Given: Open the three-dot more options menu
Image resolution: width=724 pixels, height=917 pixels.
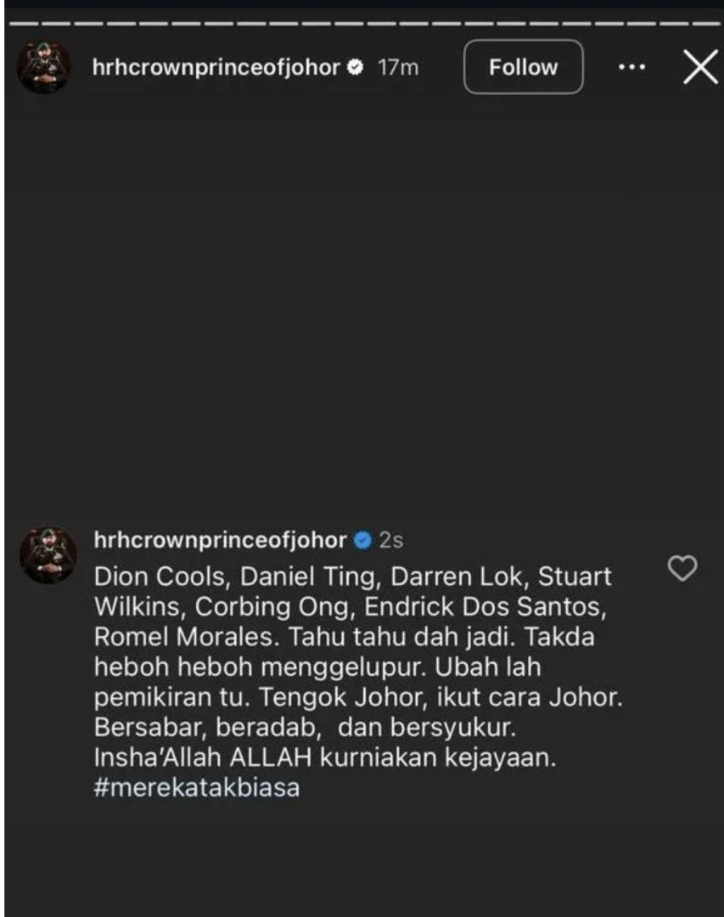Looking at the screenshot, I should tap(631, 67).
